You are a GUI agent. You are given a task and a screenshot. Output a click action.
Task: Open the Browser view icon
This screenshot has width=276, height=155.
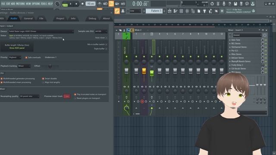pyautogui.click(x=193, y=11)
